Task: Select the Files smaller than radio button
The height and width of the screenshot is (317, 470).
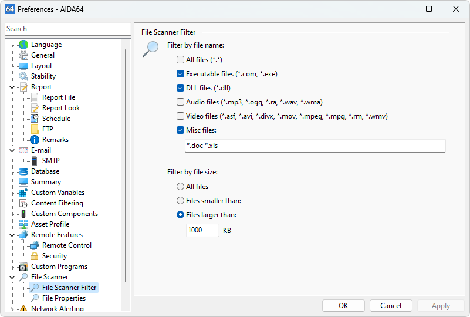Action: [181, 201]
